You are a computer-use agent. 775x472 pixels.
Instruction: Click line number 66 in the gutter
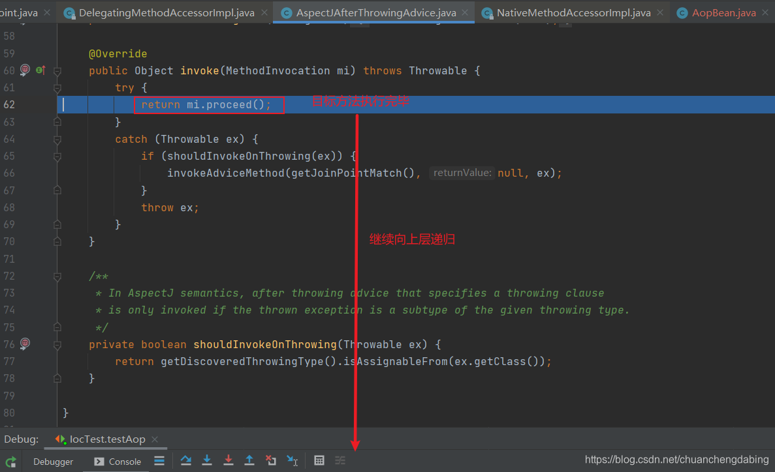pyautogui.click(x=9, y=173)
